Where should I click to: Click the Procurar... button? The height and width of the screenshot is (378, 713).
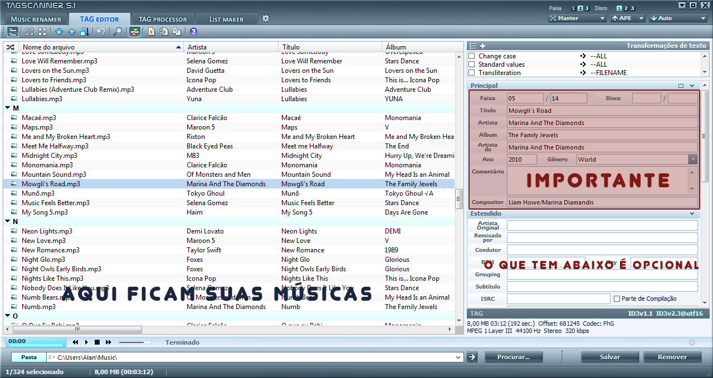pos(513,357)
